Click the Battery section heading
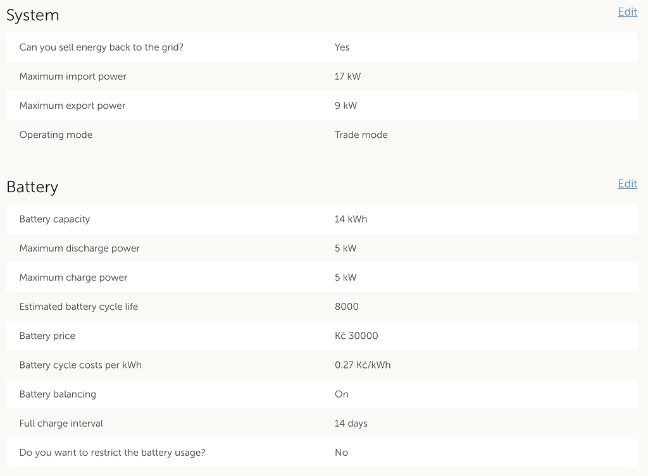 pyautogui.click(x=32, y=187)
